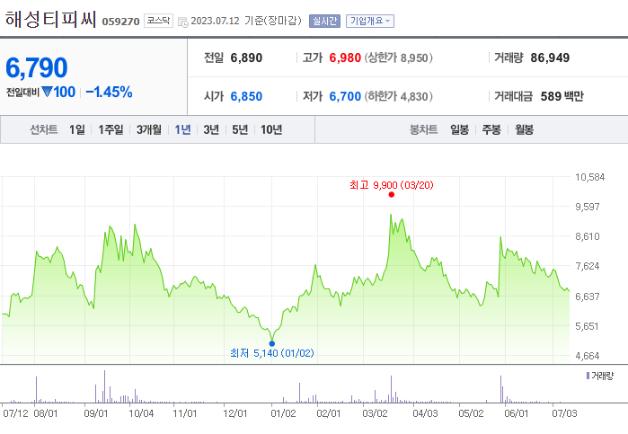
Task: Select the 10년 line chart period
Action: (x=271, y=129)
